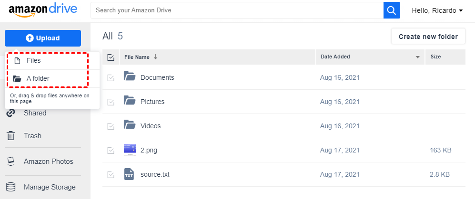Click the Pictures folder icon
Image resolution: width=475 pixels, height=199 pixels.
pyautogui.click(x=130, y=101)
